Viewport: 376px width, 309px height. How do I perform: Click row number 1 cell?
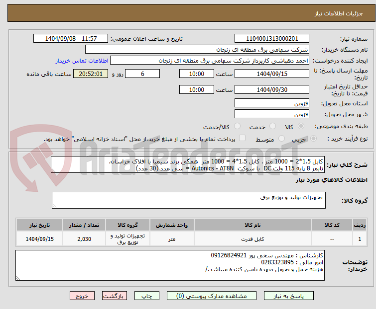pyautogui.click(x=360, y=239)
